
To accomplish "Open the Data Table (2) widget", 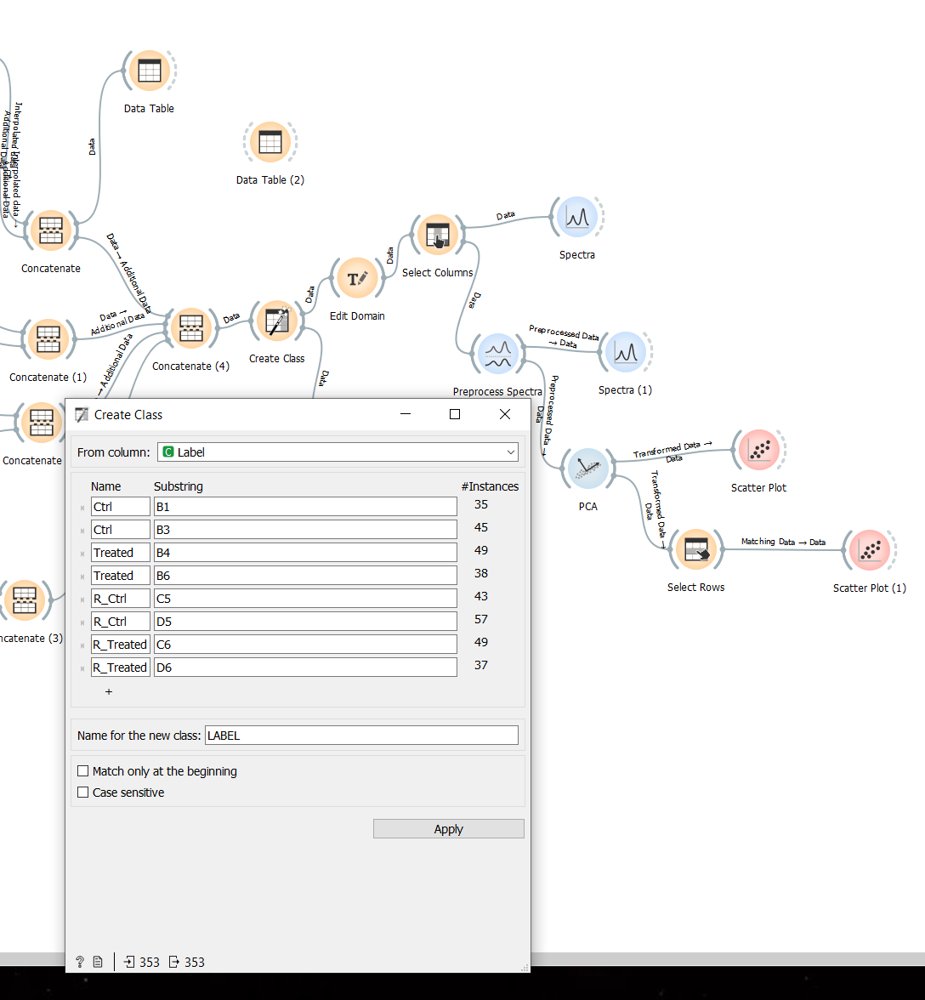I will coord(270,143).
